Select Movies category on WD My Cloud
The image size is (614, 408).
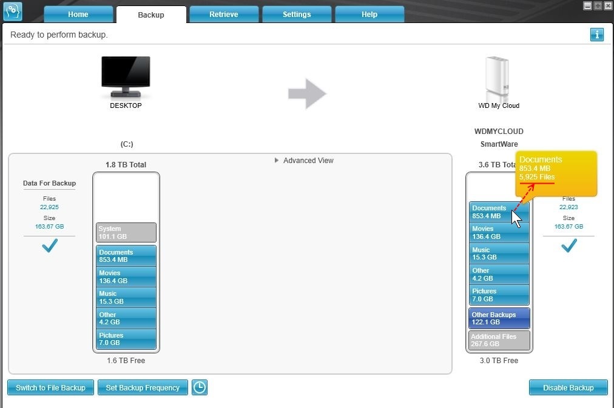pyautogui.click(x=499, y=232)
